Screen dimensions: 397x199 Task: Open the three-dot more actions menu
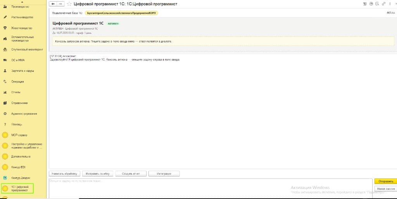(390, 4)
